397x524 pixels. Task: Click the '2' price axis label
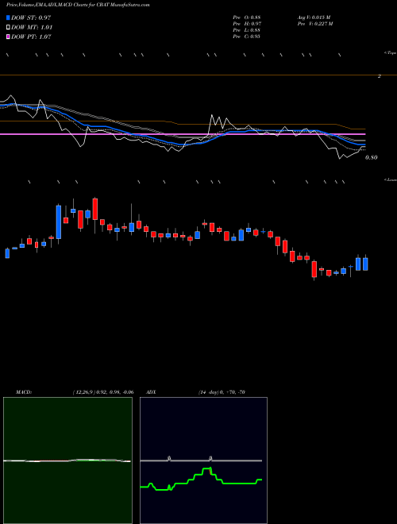click(x=380, y=76)
